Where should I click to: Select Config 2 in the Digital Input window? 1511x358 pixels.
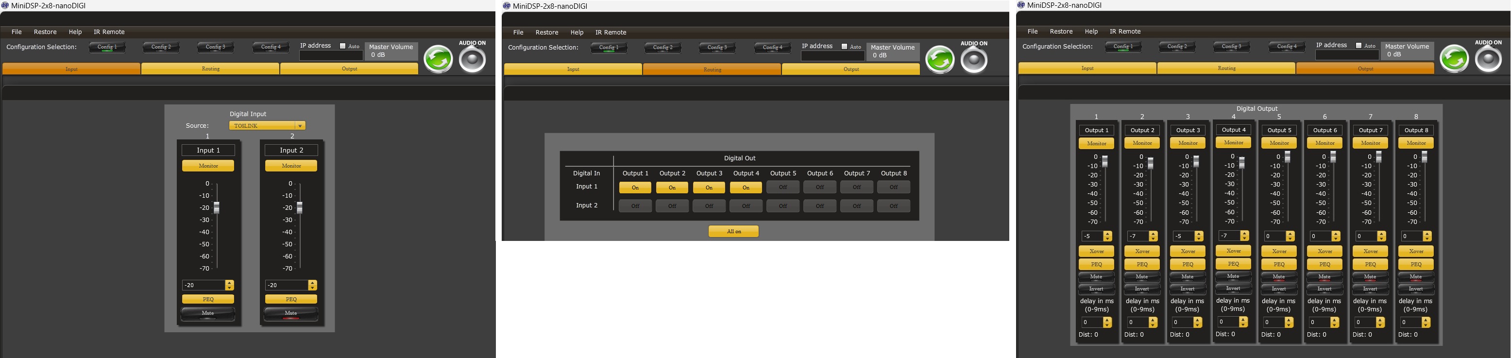pos(161,47)
